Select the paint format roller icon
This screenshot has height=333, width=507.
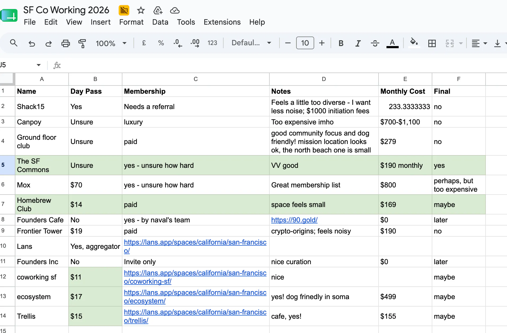[x=82, y=43]
